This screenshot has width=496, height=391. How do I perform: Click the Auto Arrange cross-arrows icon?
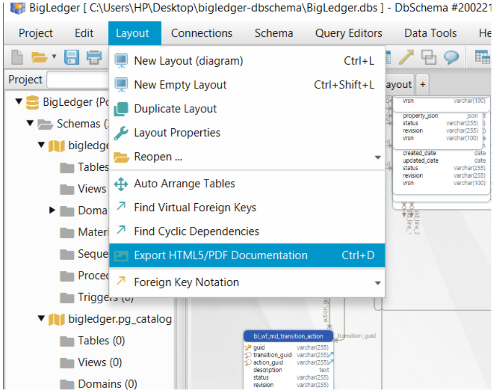pyautogui.click(x=121, y=184)
